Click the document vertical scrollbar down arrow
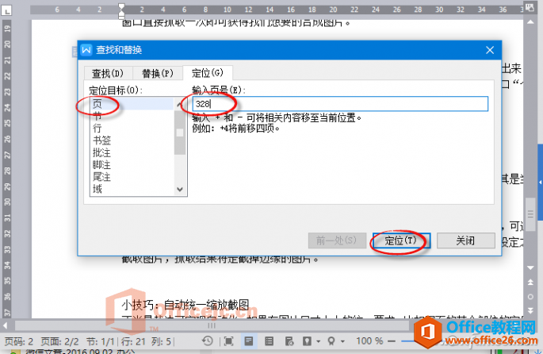 click(x=530, y=267)
